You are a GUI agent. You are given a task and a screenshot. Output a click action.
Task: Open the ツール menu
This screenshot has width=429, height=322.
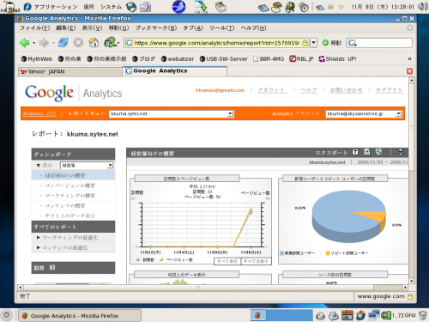coord(222,27)
